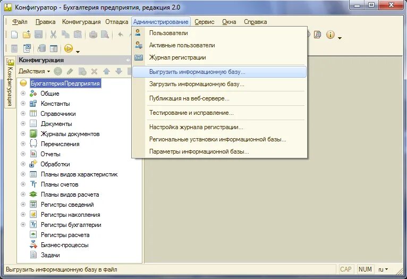The width and height of the screenshot is (407, 279).
Task: Click the close configuration icon with X
Action: (27, 48)
